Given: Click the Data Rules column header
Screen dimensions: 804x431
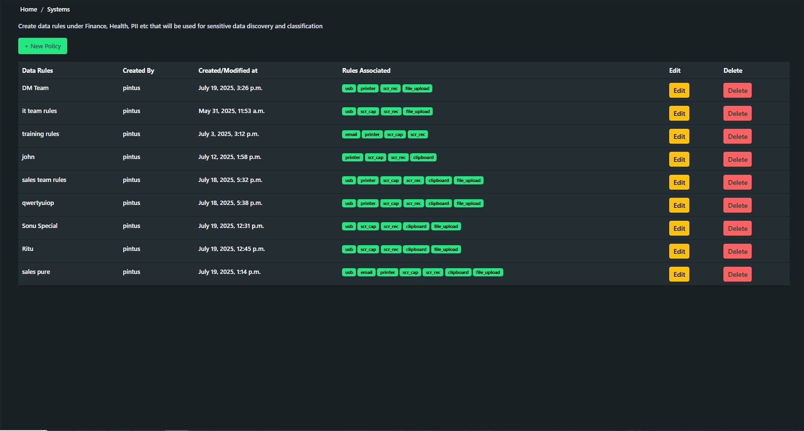Looking at the screenshot, I should point(37,70).
